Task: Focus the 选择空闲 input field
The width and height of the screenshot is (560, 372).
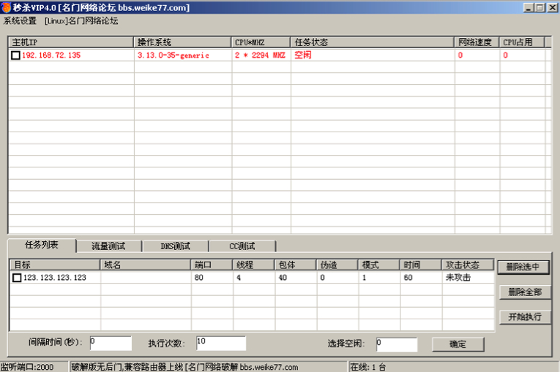Action: pyautogui.click(x=397, y=344)
